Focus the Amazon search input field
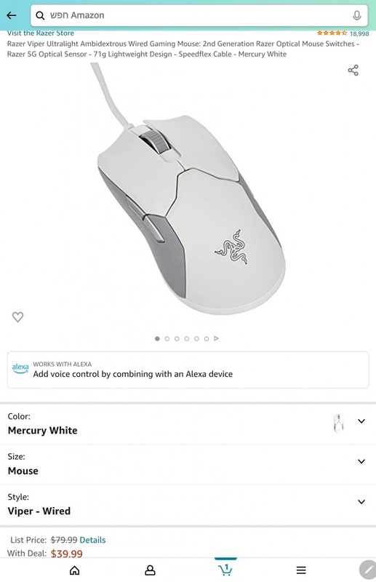The height and width of the screenshot is (582, 376). (199, 15)
